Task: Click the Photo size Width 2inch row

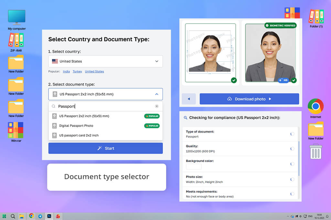Action: (x=240, y=179)
